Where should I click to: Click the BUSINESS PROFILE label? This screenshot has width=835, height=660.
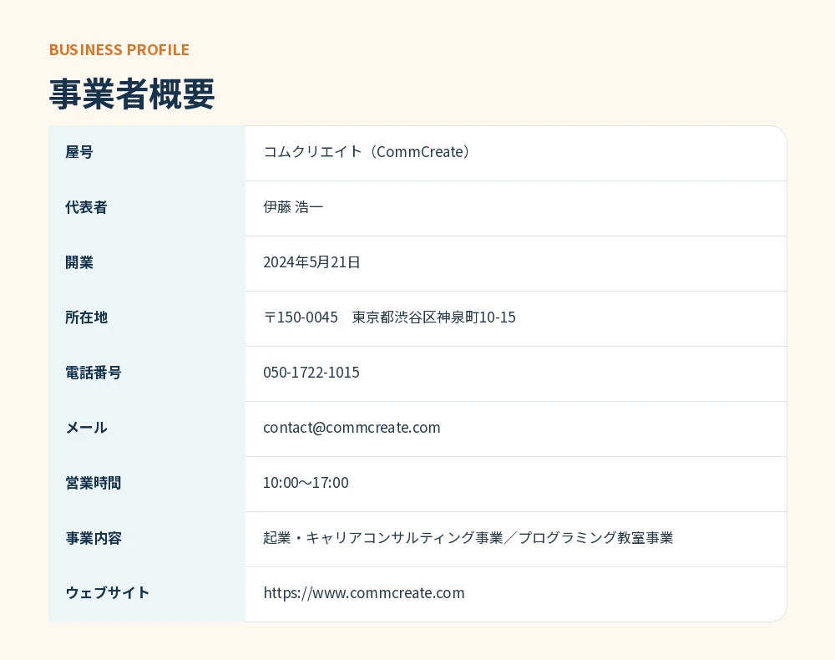pyautogui.click(x=119, y=49)
